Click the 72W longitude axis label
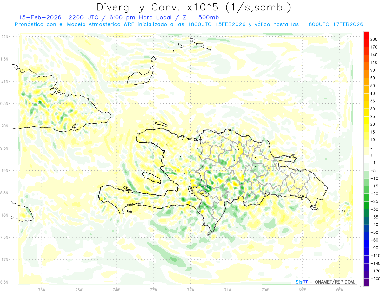 190,289
